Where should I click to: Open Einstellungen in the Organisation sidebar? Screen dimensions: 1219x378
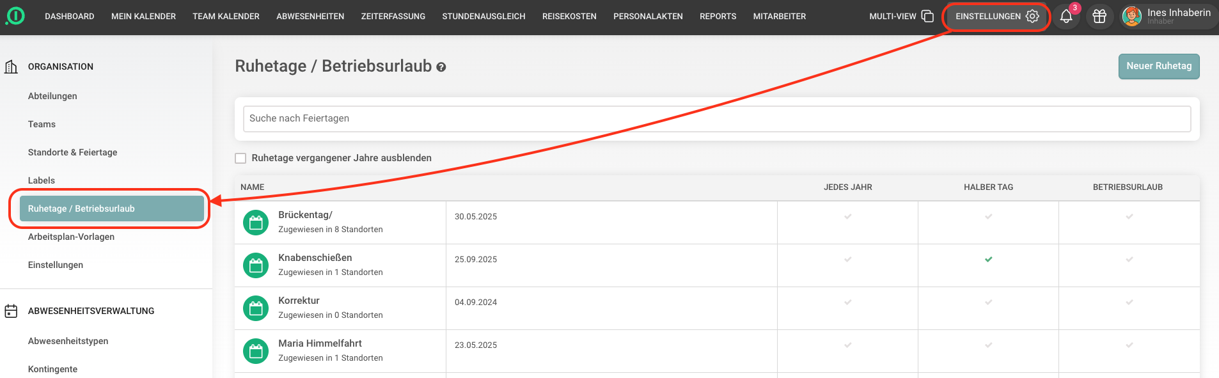tap(56, 265)
